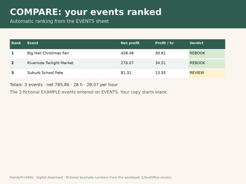Select the Profit / hr column header
Image resolution: width=246 pixels, height=184 pixels.
165,43
